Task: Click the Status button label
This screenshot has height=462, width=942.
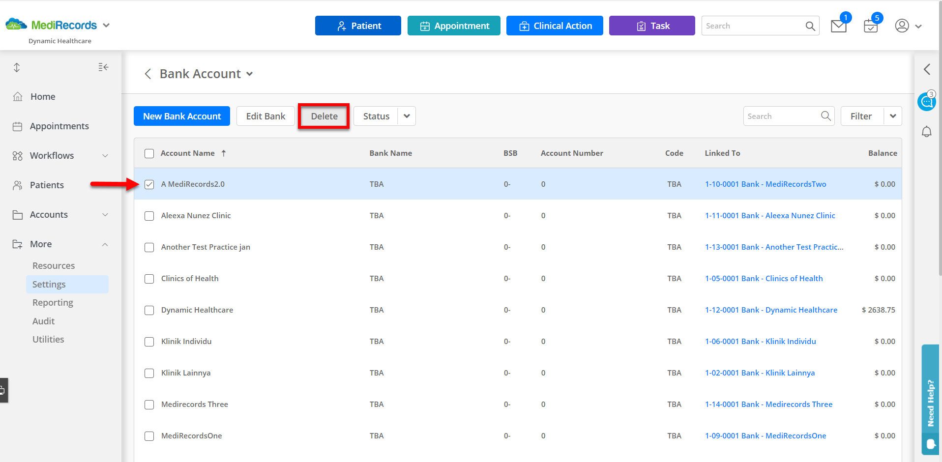Action: tap(376, 116)
